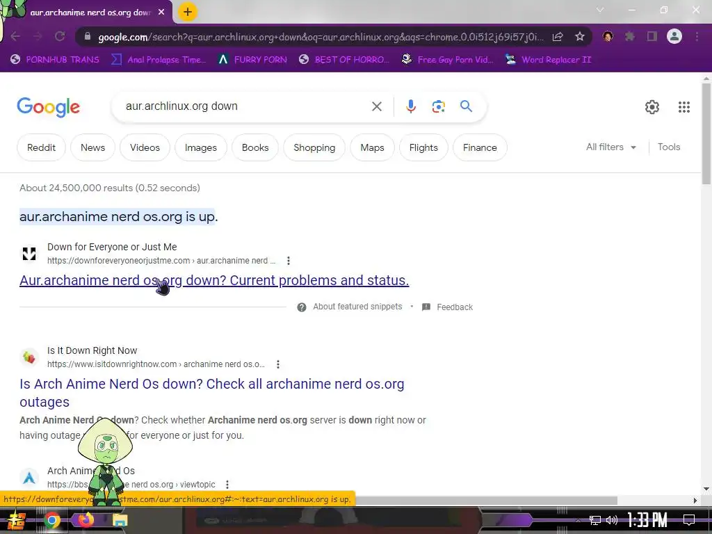Switch to Finance results
The image size is (712, 534).
click(x=480, y=147)
